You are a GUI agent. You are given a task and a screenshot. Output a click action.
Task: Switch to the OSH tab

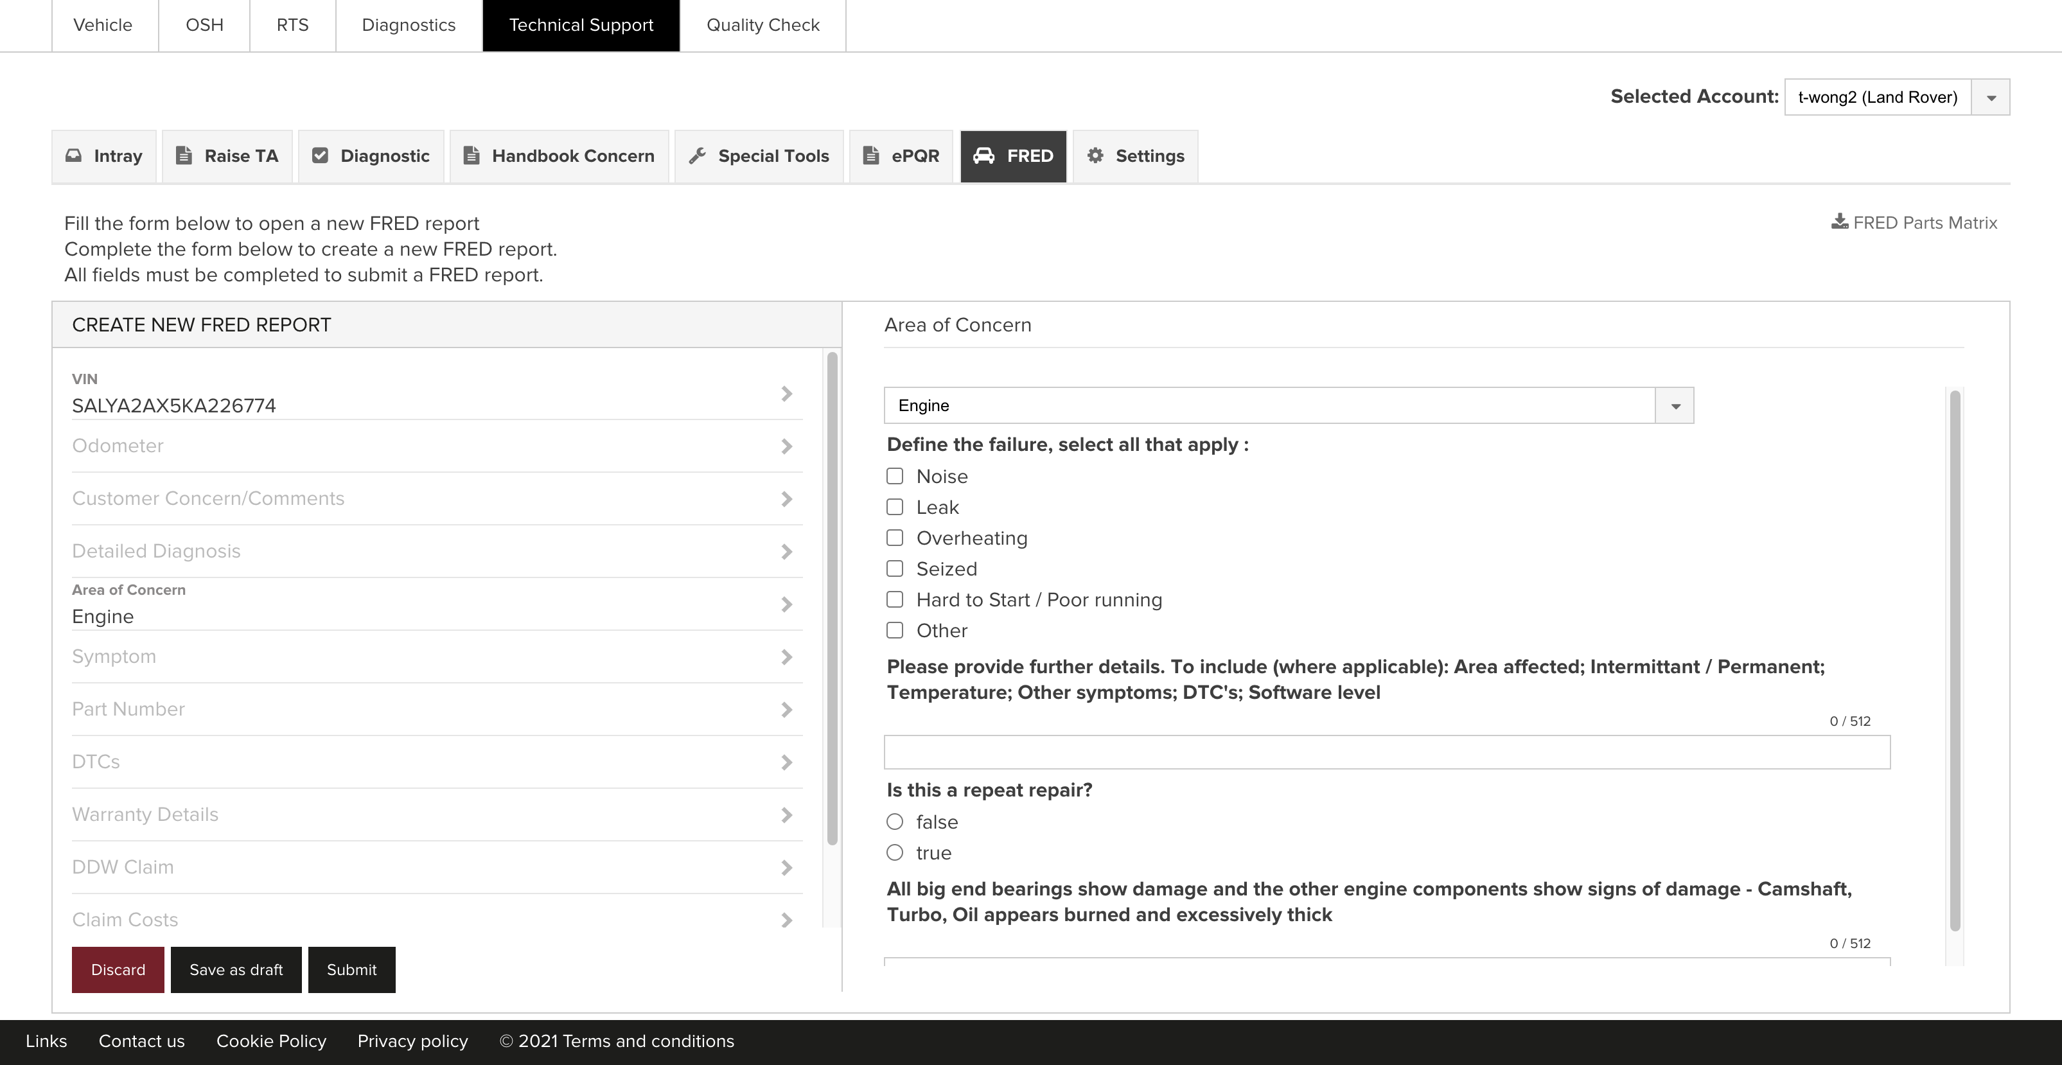pos(204,25)
